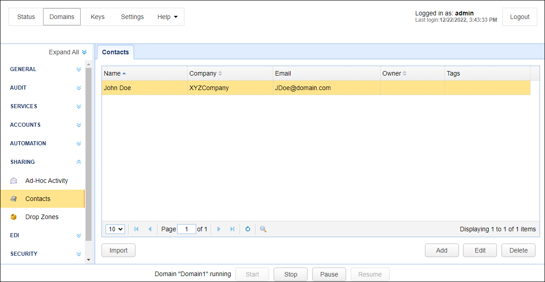Screen dimensions: 545x282
Task: Open Ad-Hoc Activity in sidebar
Action: tap(42, 181)
